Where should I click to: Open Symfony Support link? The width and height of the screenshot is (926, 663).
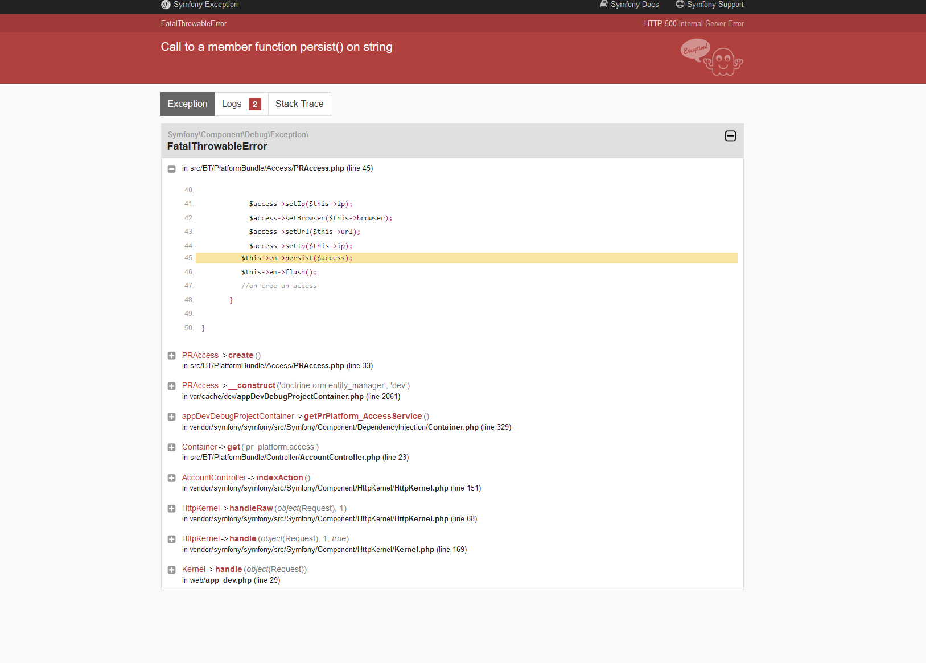(710, 5)
